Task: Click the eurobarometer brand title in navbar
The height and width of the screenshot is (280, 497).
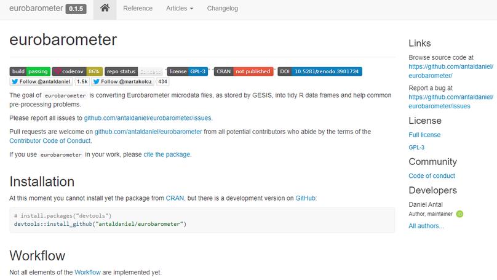Action: coord(34,9)
